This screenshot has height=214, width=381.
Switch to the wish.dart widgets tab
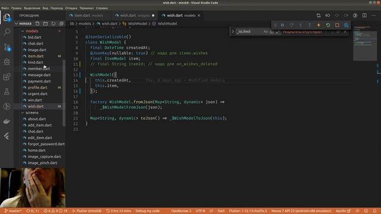tap(135, 15)
